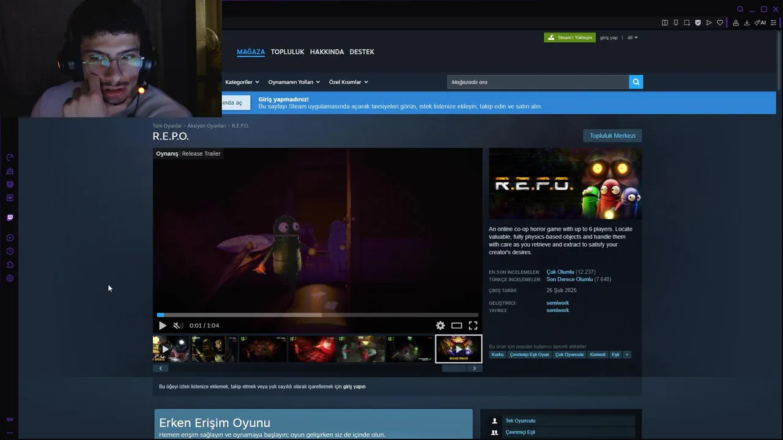
Task: Click the giriş yap link at top
Action: tap(609, 37)
